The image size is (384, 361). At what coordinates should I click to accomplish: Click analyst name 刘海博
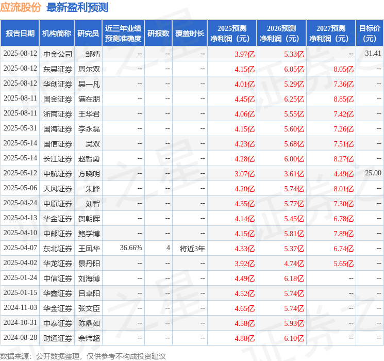pyautogui.click(x=89, y=278)
